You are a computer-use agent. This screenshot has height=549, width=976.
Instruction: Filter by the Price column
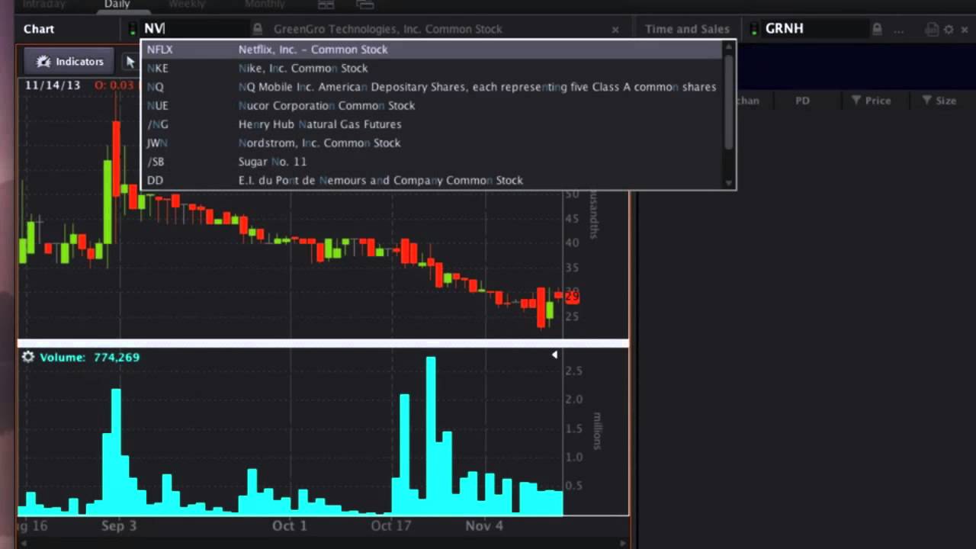coord(871,101)
